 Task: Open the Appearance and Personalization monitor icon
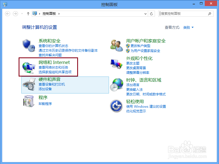click(x=116, y=64)
